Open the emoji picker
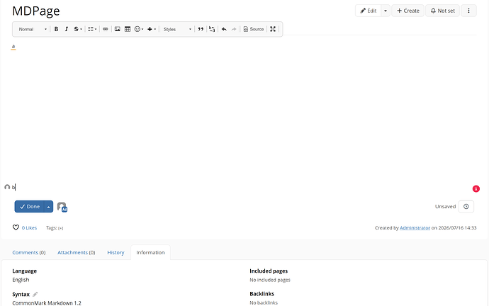 (x=139, y=29)
